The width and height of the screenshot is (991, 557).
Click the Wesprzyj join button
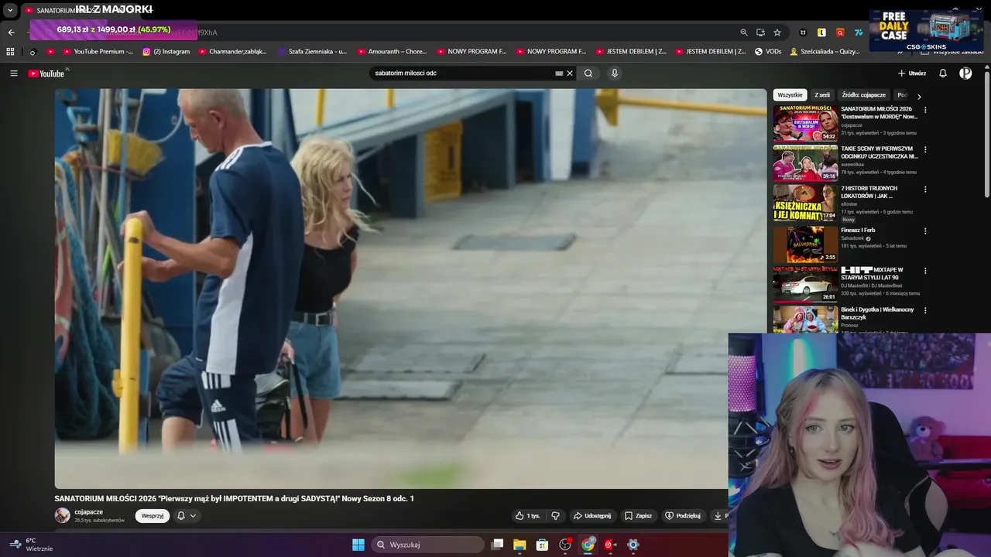coord(153,516)
